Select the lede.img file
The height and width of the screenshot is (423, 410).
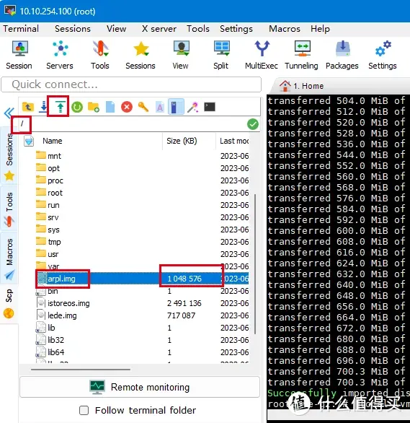pos(56,315)
